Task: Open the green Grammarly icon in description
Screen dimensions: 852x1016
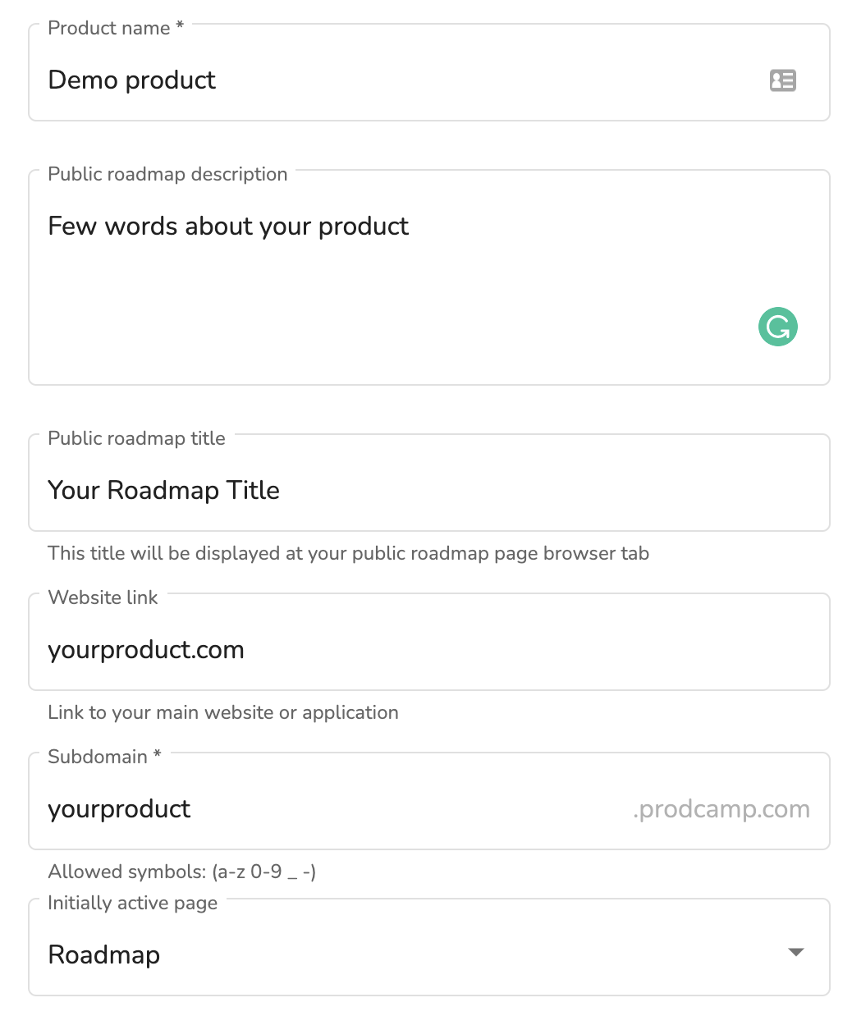Action: (777, 327)
